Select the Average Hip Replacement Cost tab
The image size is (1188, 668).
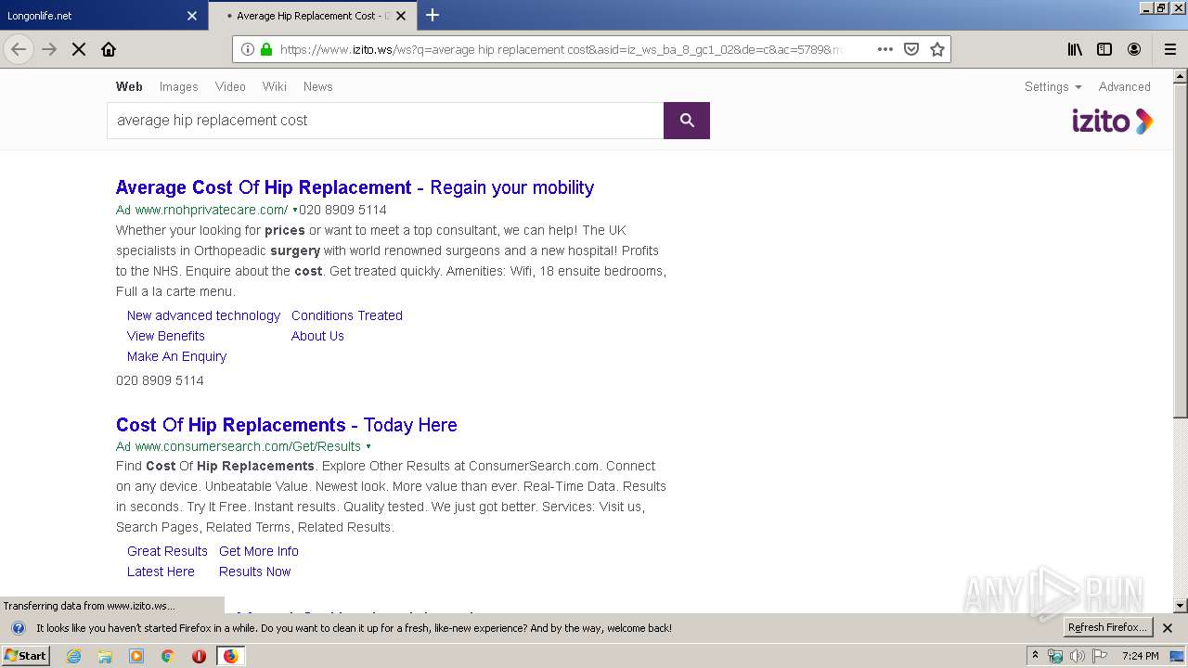click(311, 16)
